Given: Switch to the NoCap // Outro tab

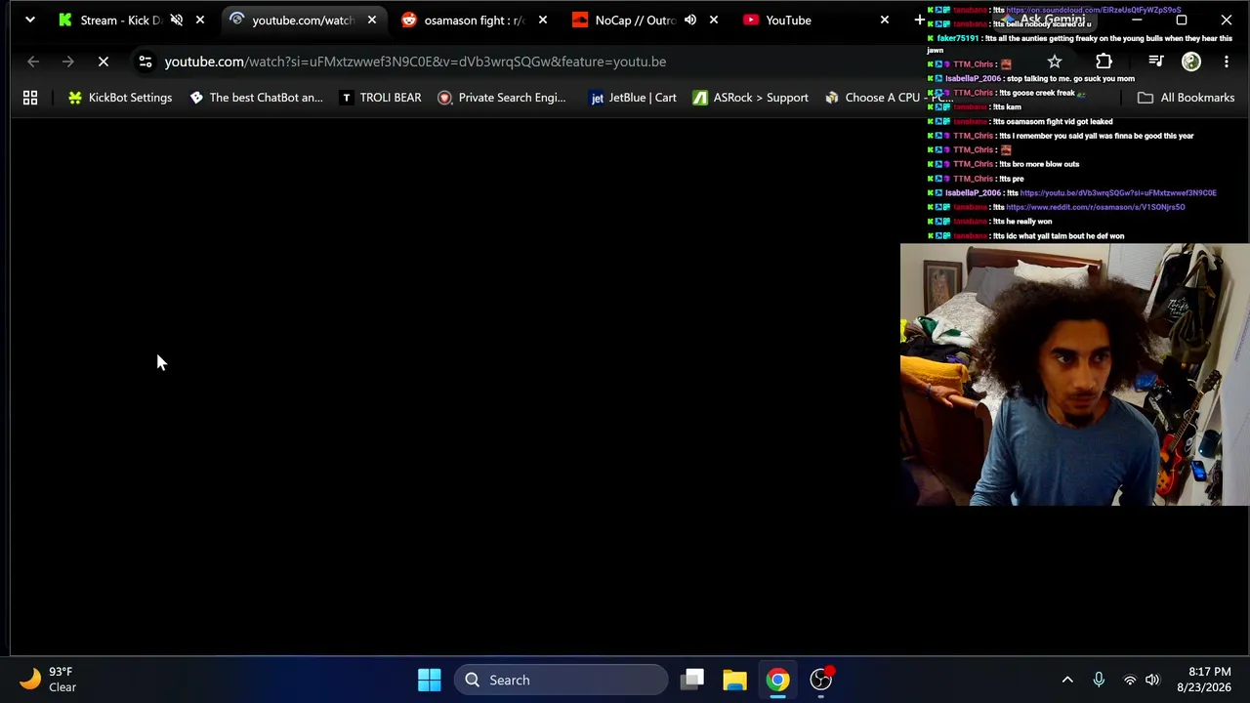Looking at the screenshot, I should (635, 20).
